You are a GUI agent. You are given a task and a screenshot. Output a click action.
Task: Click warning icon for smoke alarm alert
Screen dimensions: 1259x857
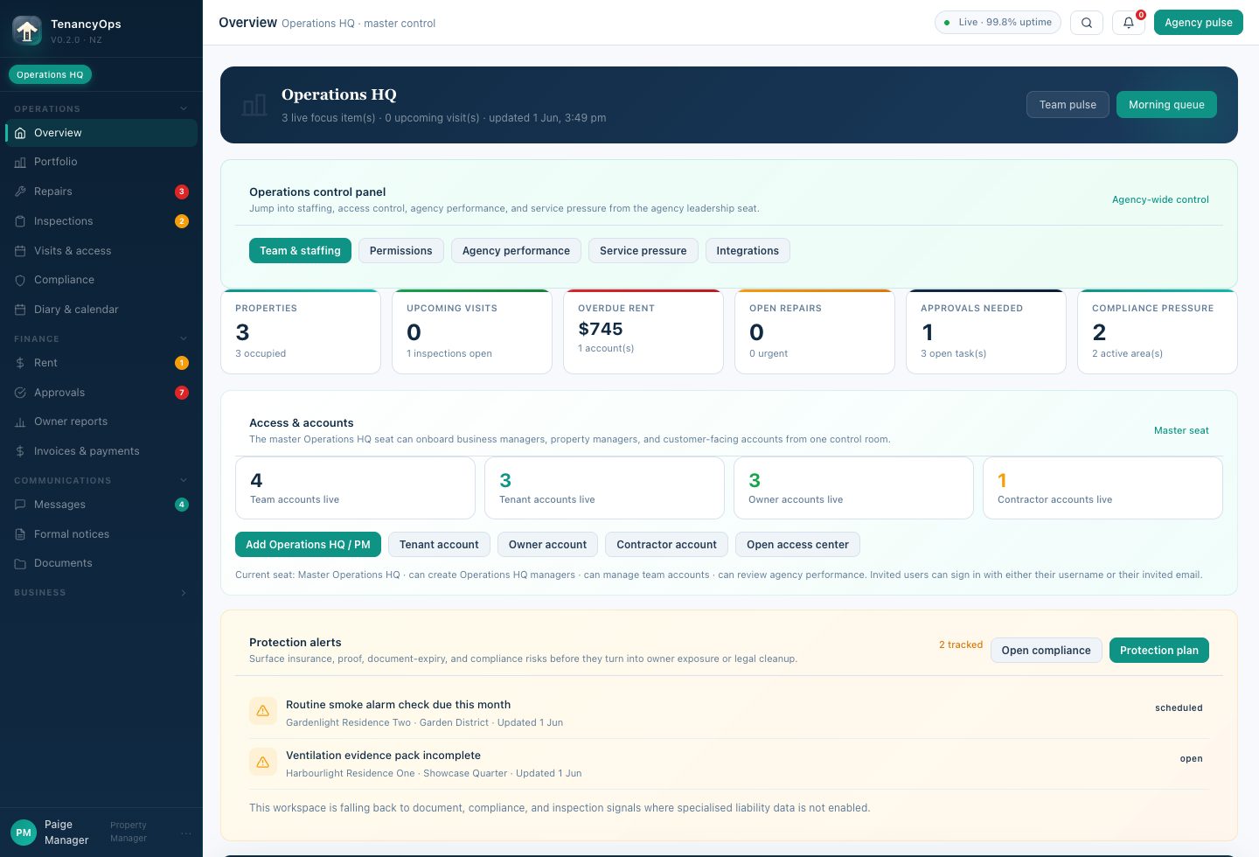coord(262,711)
